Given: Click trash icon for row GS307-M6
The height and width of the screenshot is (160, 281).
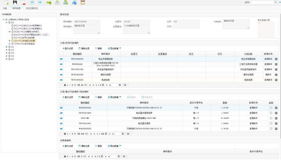Looking at the screenshot, I should click(x=276, y=118).
